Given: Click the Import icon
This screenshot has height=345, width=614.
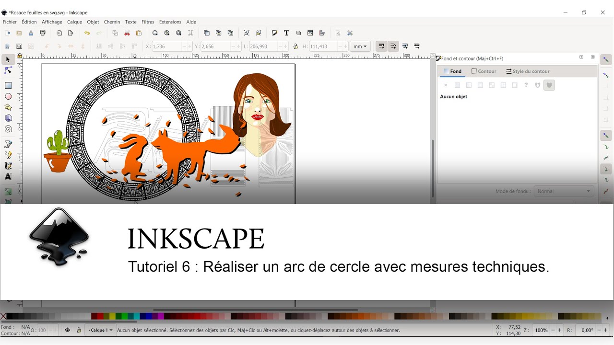Looking at the screenshot, I should [59, 33].
